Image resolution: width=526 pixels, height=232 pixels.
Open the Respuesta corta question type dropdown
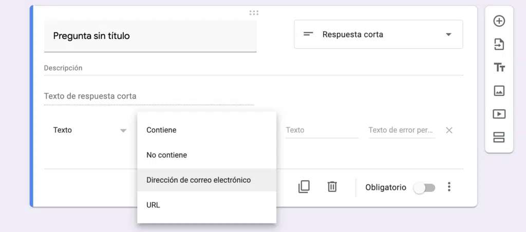coord(378,34)
